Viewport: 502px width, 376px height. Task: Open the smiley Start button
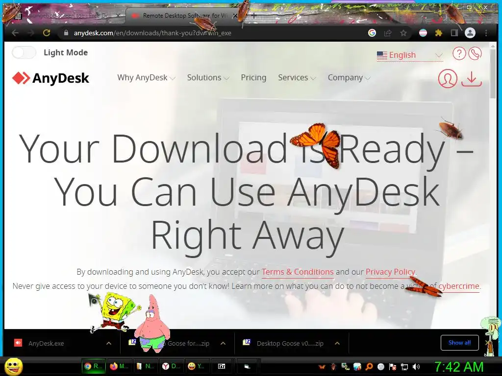pyautogui.click(x=14, y=366)
